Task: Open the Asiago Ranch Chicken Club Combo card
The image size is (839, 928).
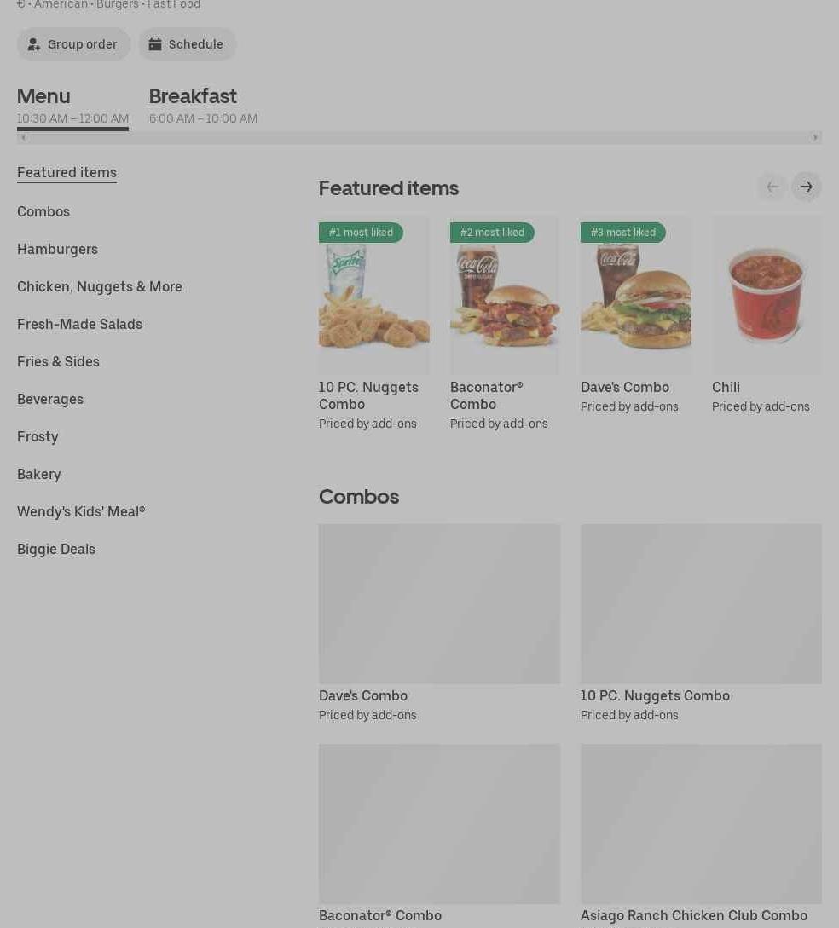Action: coord(701,835)
